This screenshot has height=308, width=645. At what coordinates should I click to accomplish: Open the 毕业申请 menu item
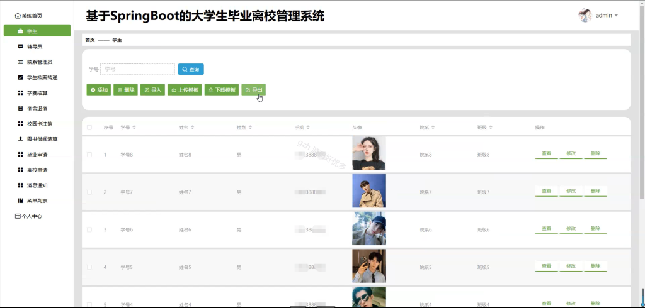tap(37, 155)
